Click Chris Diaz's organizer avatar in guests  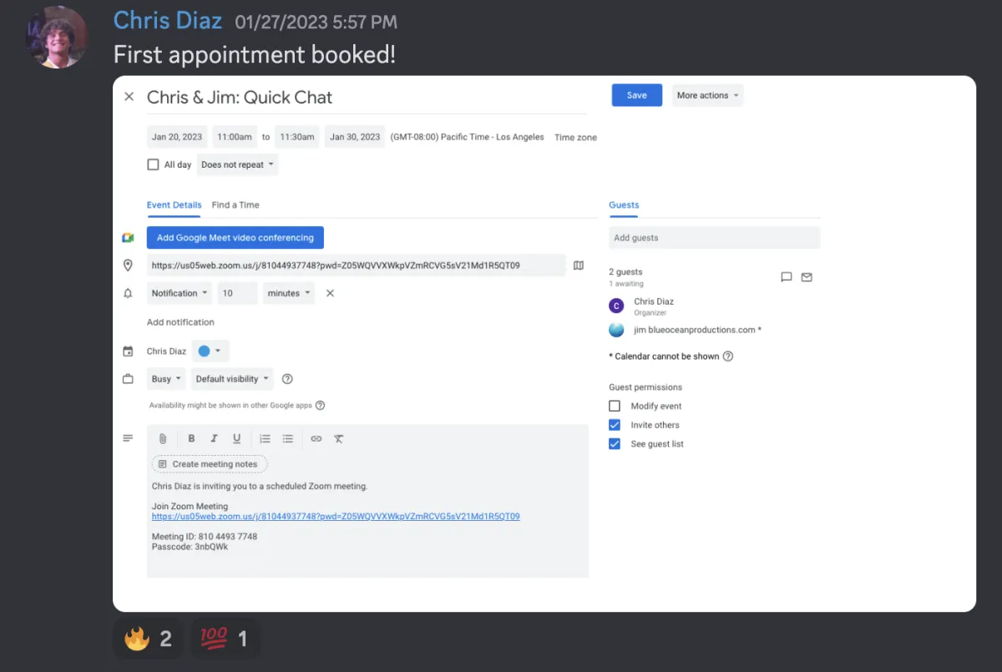point(616,306)
